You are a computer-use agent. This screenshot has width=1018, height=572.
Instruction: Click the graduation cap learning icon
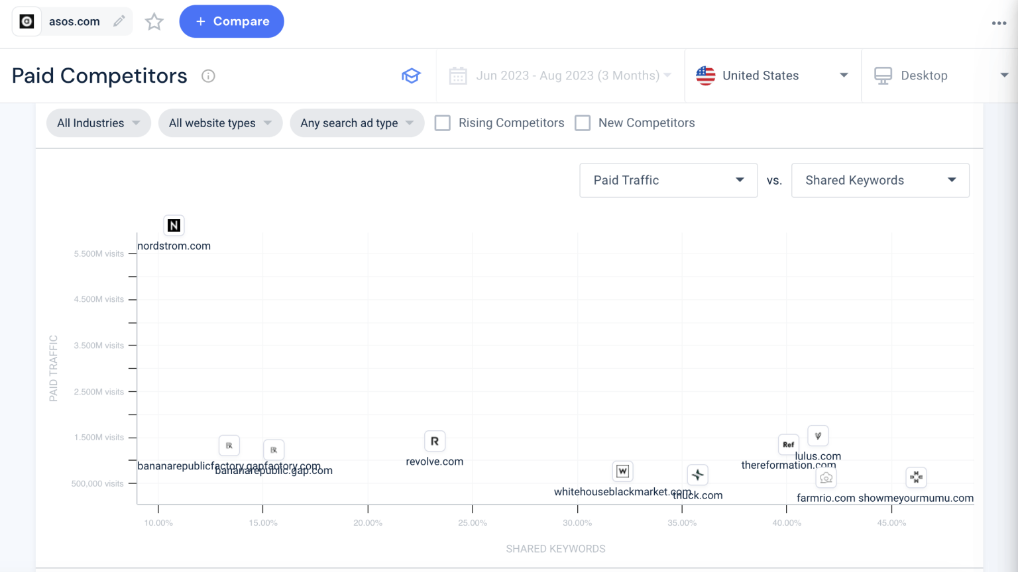411,75
